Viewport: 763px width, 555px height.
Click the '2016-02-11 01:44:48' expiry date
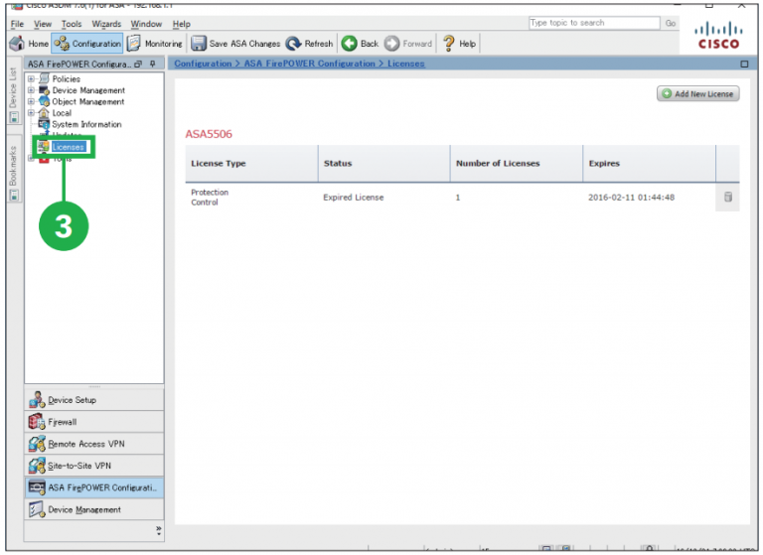click(x=631, y=198)
